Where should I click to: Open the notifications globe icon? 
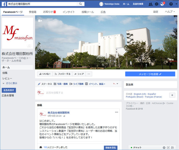point(162,4)
